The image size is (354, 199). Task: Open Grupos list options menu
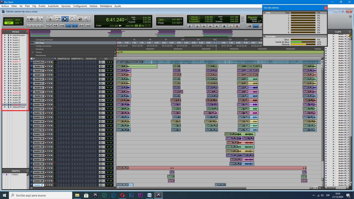(27, 171)
